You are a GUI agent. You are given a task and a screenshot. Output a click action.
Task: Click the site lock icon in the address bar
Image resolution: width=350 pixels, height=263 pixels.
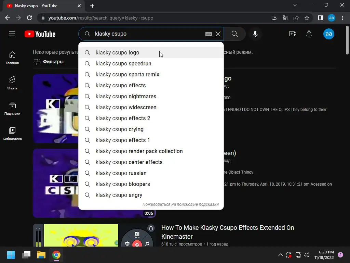43,18
